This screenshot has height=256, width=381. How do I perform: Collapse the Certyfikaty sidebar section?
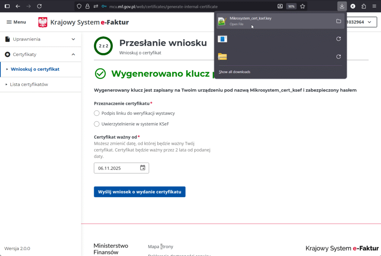click(x=73, y=55)
